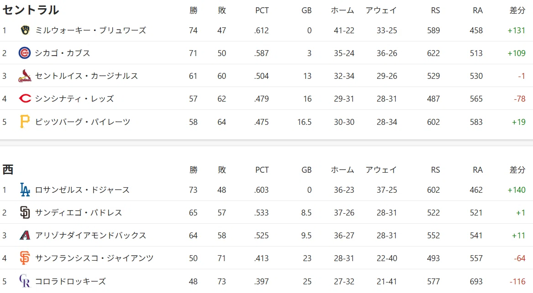Open the Pittsburgh Pirates logo

[x=25, y=122]
